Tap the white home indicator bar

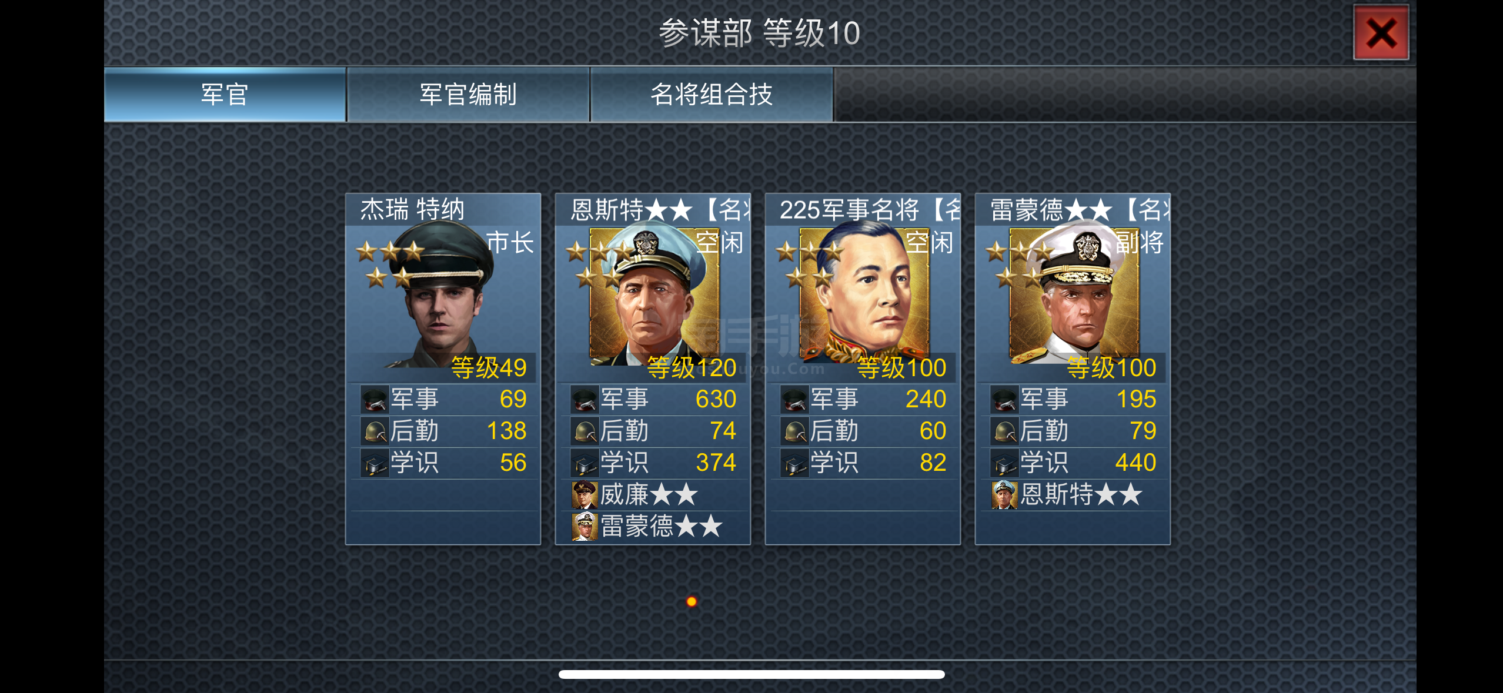click(751, 674)
